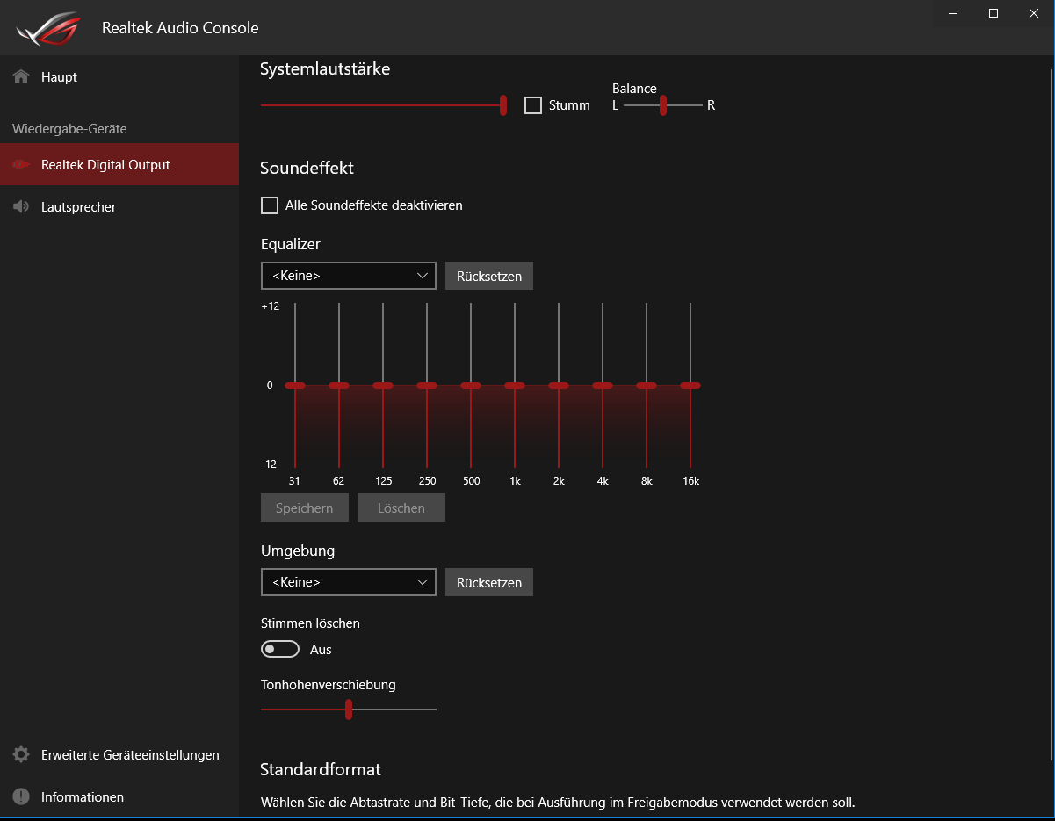Click the Systemlautstärke volume slider handle
This screenshot has width=1055, height=821.
point(503,105)
